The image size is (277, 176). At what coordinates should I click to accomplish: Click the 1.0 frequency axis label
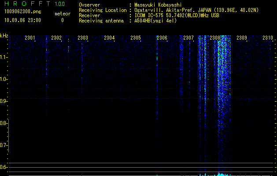tap(4, 79)
